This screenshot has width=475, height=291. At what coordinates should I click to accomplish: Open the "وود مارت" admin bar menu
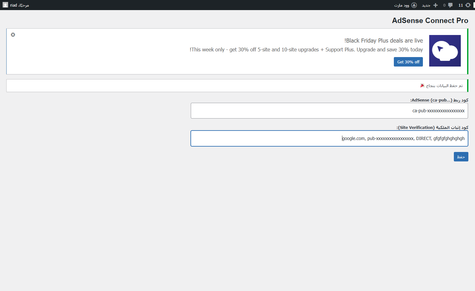(x=402, y=5)
